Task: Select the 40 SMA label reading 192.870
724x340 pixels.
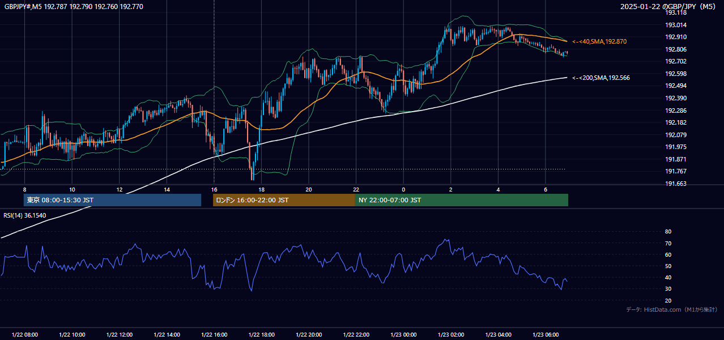Action: coord(599,41)
